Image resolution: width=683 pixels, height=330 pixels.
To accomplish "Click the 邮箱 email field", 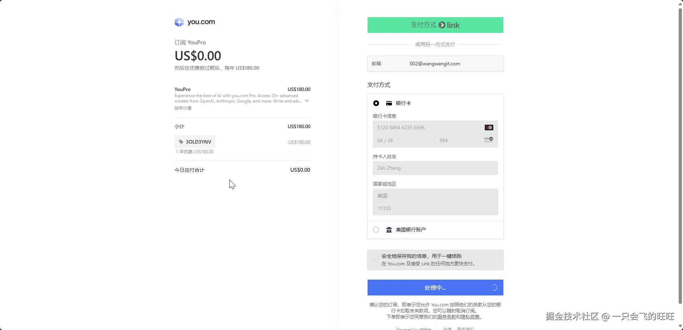I will coord(435,64).
